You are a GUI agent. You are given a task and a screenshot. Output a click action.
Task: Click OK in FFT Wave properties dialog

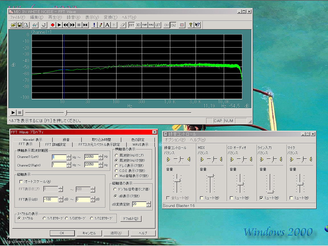[62, 233]
